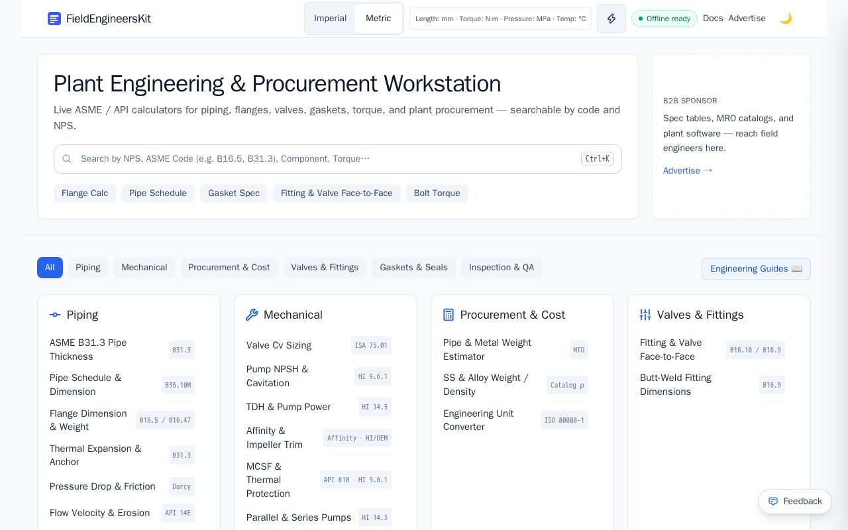This screenshot has width=848, height=530.
Task: Open Flange Dimension & Weight tool
Action: tap(122, 420)
